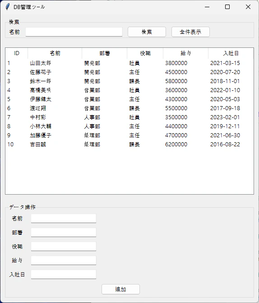Click salary value 4500000
Image resolution: width=259 pixels, height=303 pixels.
176,72
